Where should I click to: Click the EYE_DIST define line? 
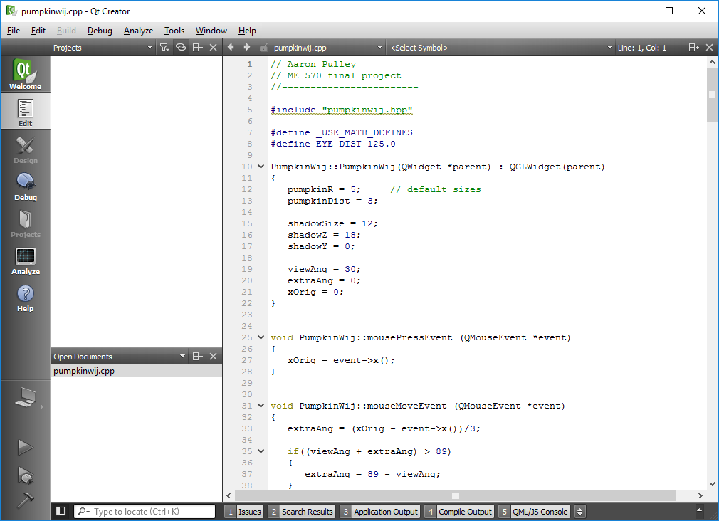(x=333, y=144)
